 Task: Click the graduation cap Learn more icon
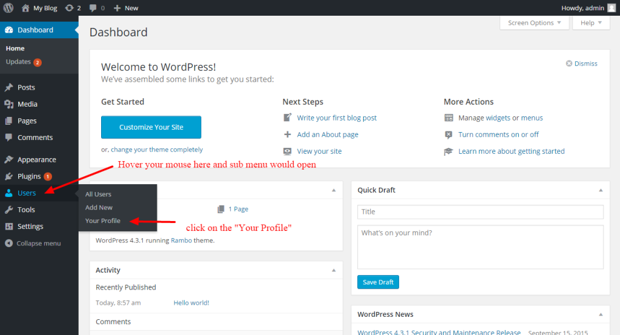(x=449, y=151)
